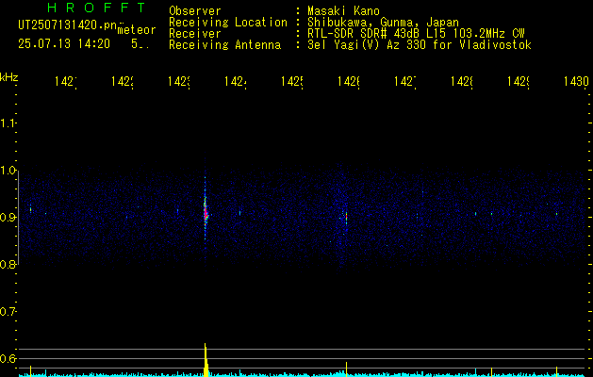This screenshot has width=593, height=377.
Task: Click the 1.0 frequency axis label
Action: click(8, 171)
